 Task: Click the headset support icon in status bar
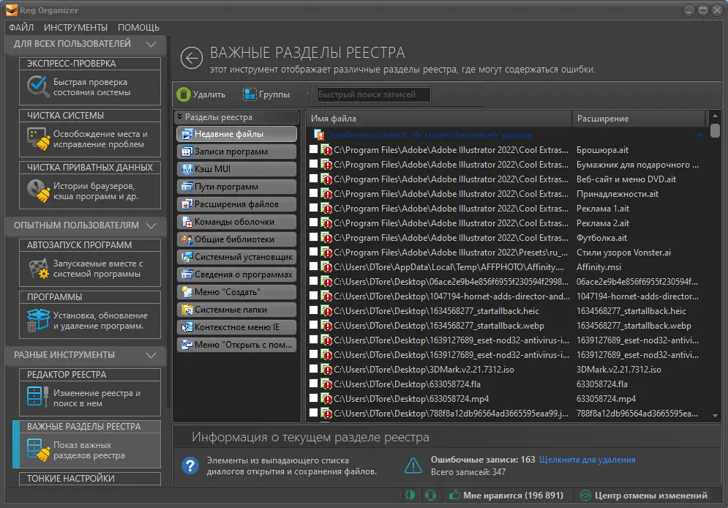coord(430,496)
